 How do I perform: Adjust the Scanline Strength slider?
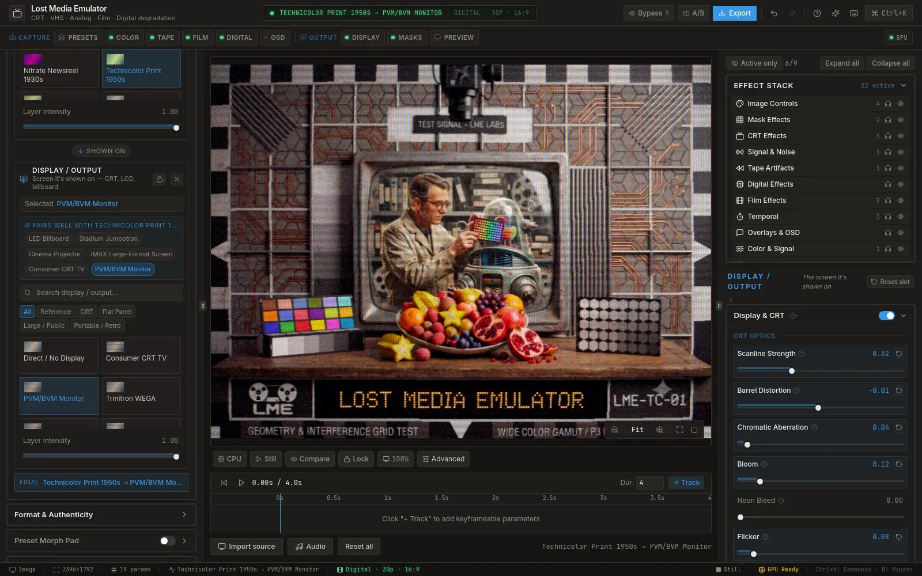pos(821,371)
